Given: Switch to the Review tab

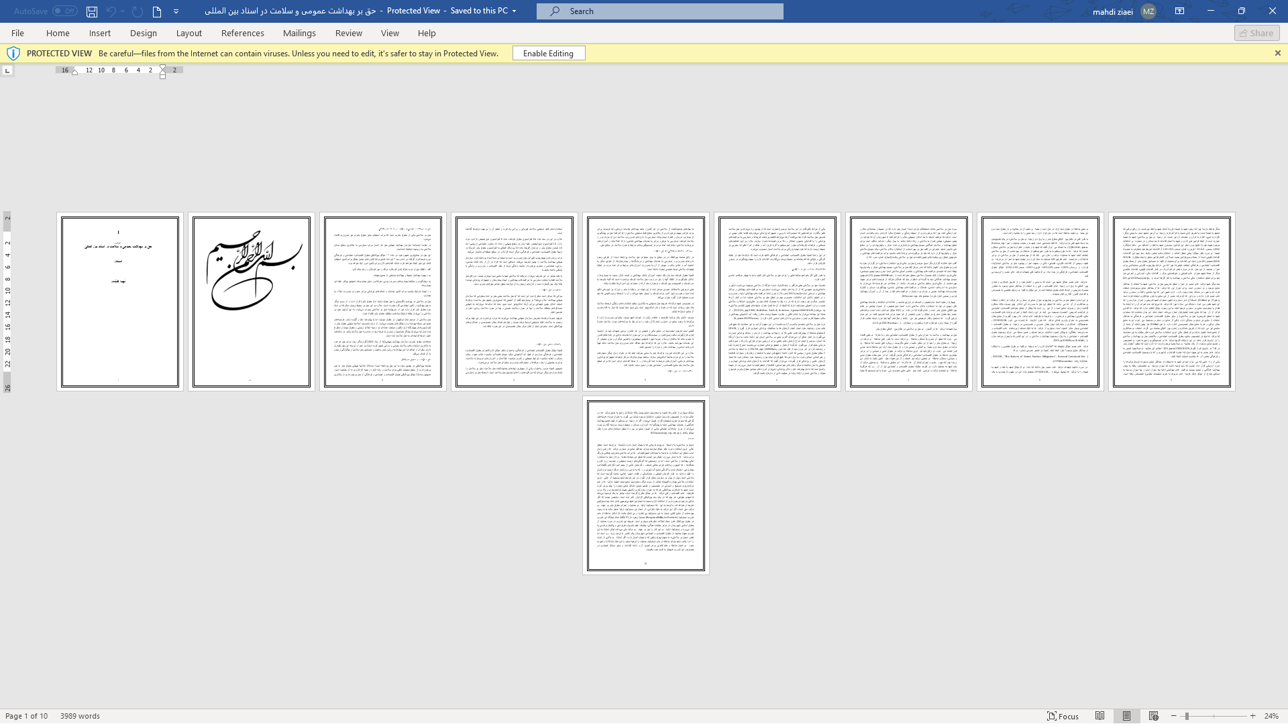Looking at the screenshot, I should [349, 33].
